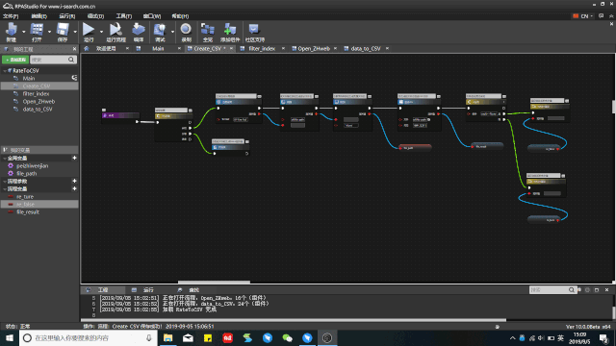Add a flow variable with its plus icon
616x346 pixels.
[74, 188]
